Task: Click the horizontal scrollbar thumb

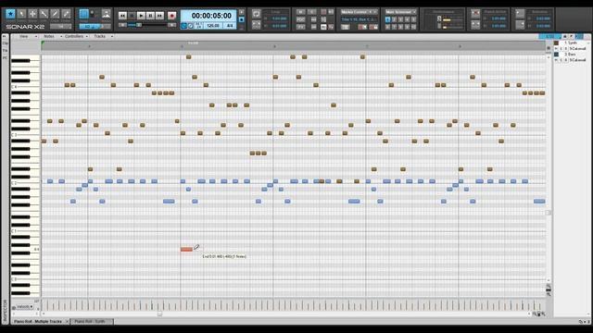Action: click(159, 314)
